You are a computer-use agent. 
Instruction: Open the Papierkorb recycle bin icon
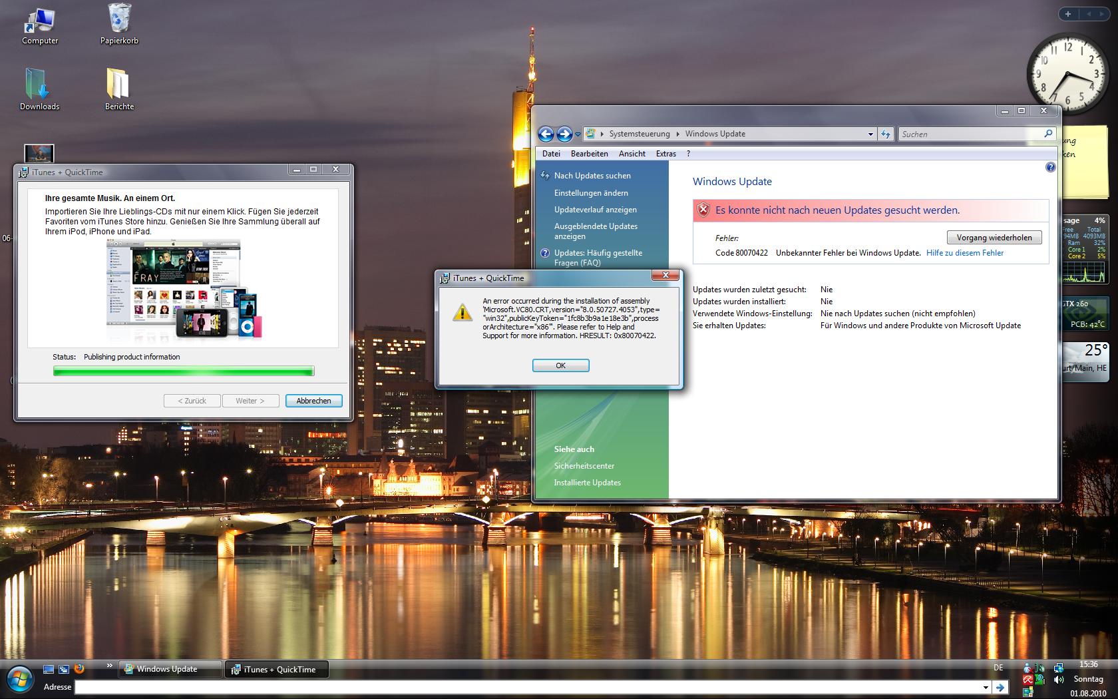pos(119,25)
